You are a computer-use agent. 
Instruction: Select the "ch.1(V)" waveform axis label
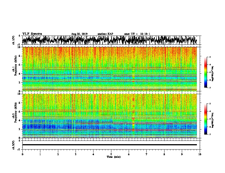coord(14,40)
